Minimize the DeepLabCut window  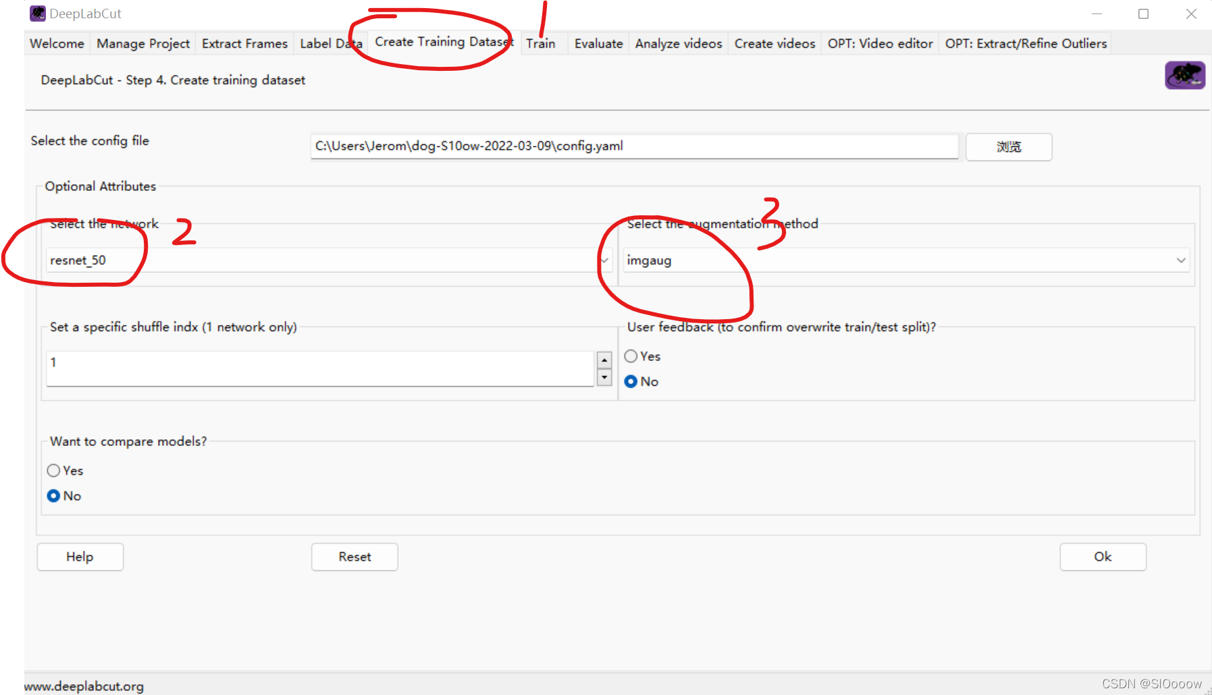pyautogui.click(x=1097, y=13)
